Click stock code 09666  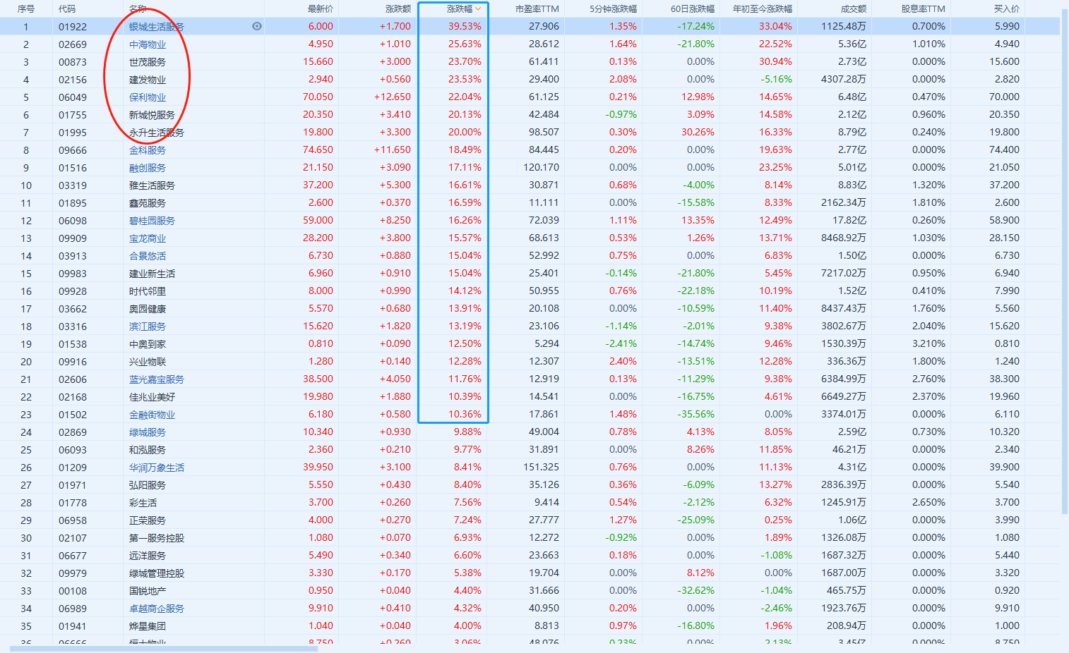(73, 150)
